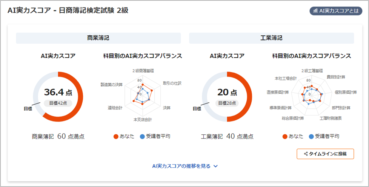
Task: Toggle 受講者平均 legend under the 商業簿記 radar chart
Action: point(155,137)
